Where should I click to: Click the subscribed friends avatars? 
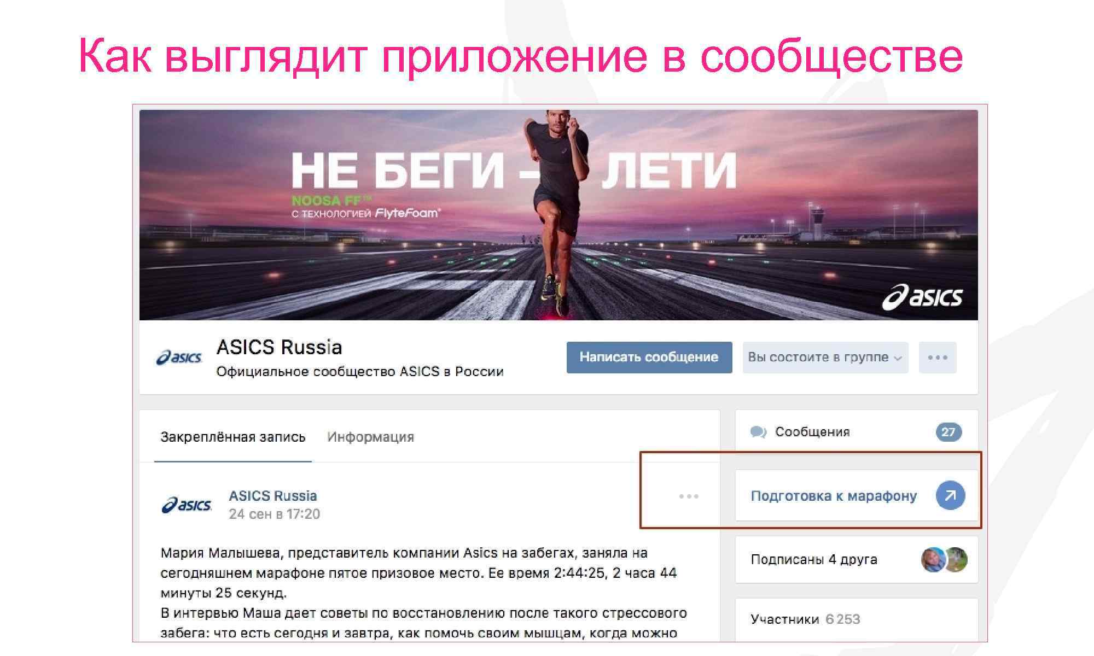click(x=945, y=560)
